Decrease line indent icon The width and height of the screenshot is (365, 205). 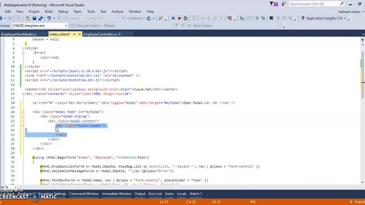tap(242, 18)
